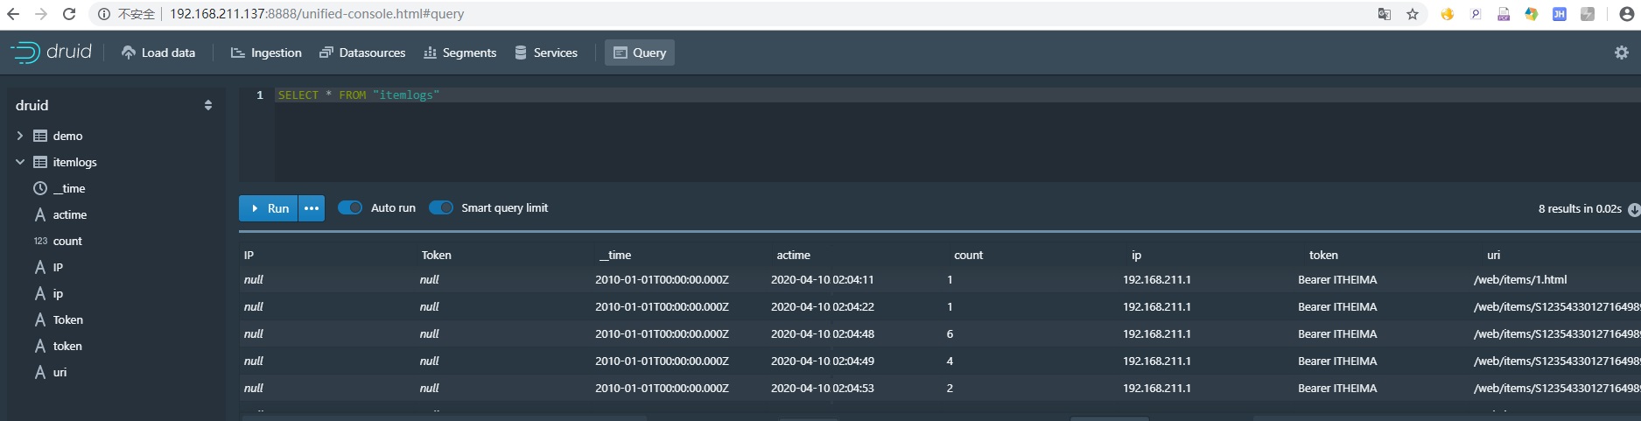Click the Druid logo icon
1641x421 pixels.
pyautogui.click(x=25, y=53)
